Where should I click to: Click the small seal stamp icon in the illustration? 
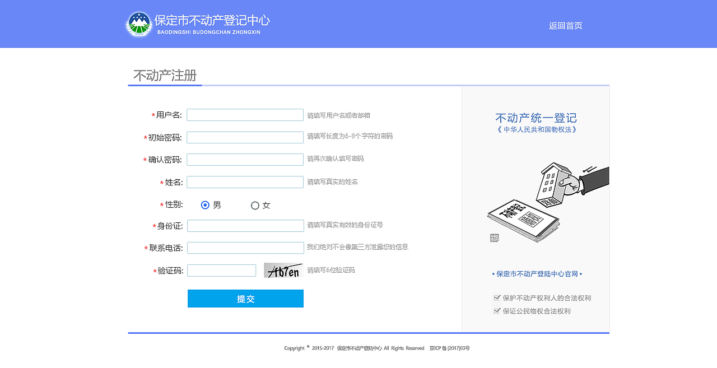coord(494,237)
